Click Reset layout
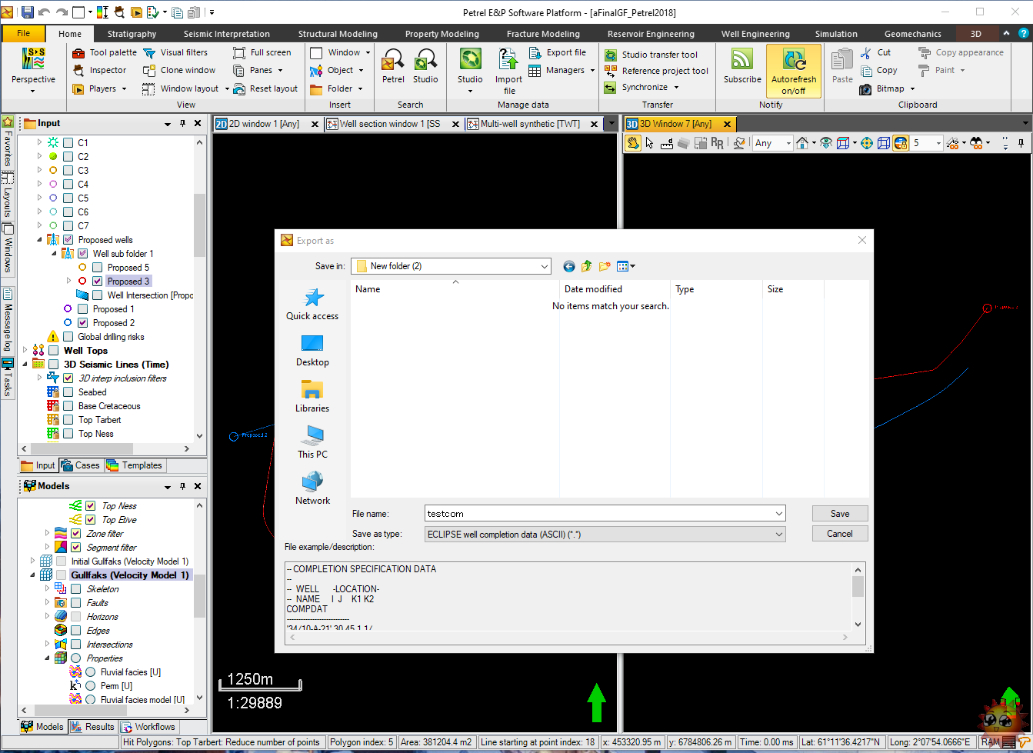1033x753 pixels. [x=265, y=88]
